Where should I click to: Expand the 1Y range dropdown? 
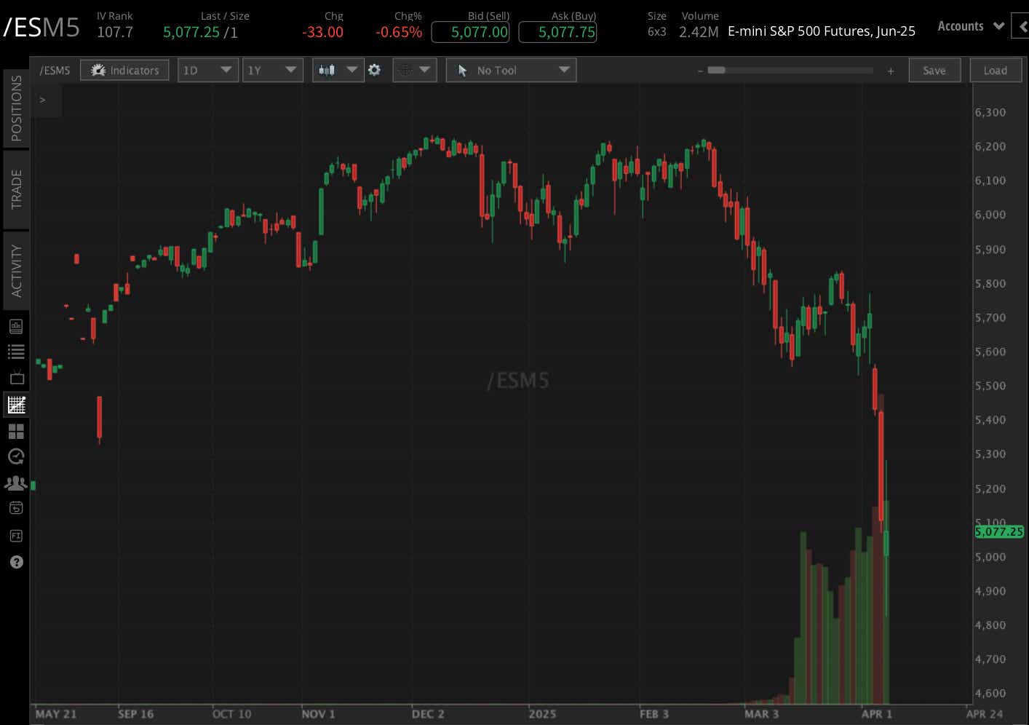[272, 70]
